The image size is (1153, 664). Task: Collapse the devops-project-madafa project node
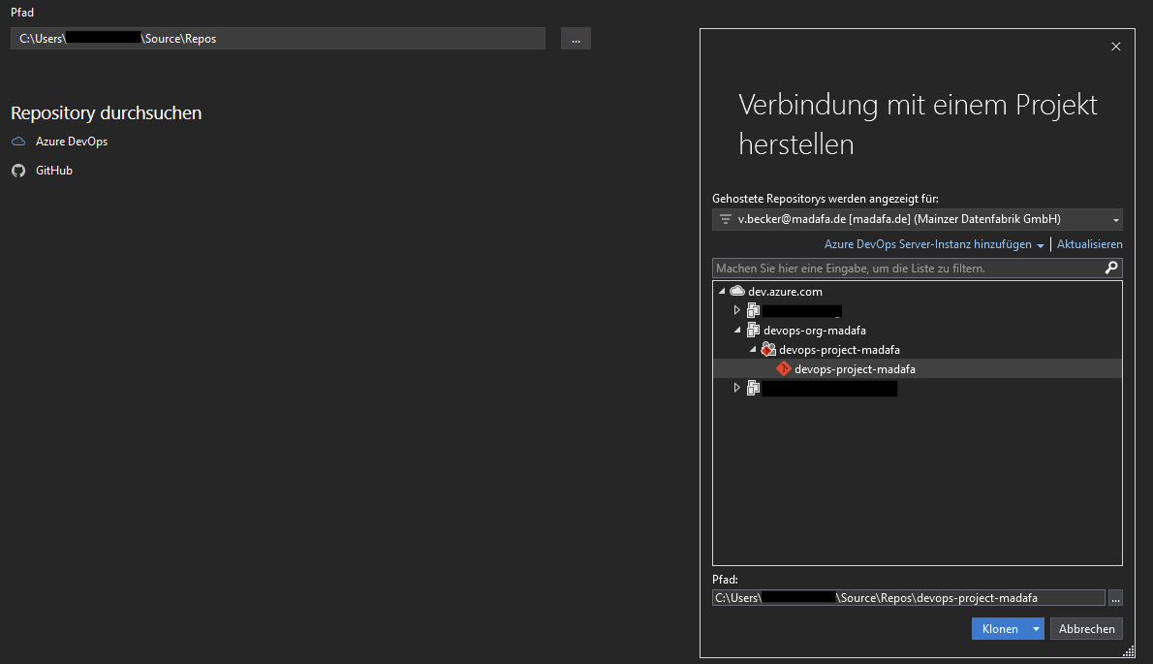pos(753,349)
